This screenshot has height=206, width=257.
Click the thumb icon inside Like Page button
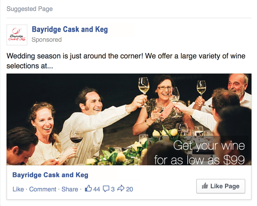coord(205,186)
